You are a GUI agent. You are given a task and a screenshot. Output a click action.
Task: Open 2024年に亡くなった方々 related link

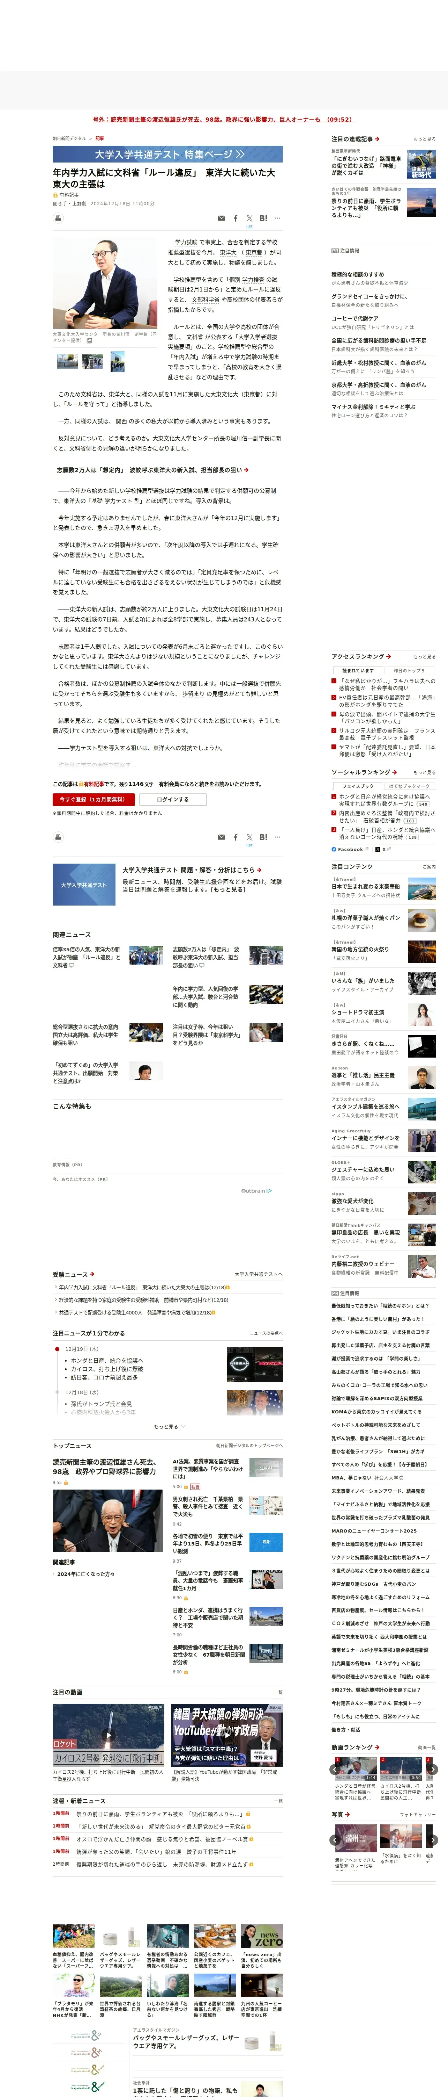[x=86, y=1574]
